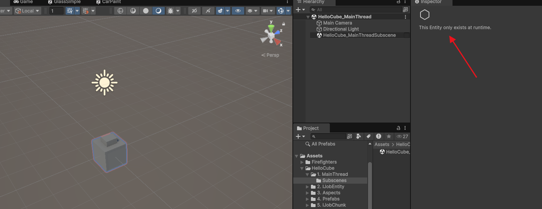Click Hierarchy search scope icon
This screenshot has width=542, height=209.
405,10
